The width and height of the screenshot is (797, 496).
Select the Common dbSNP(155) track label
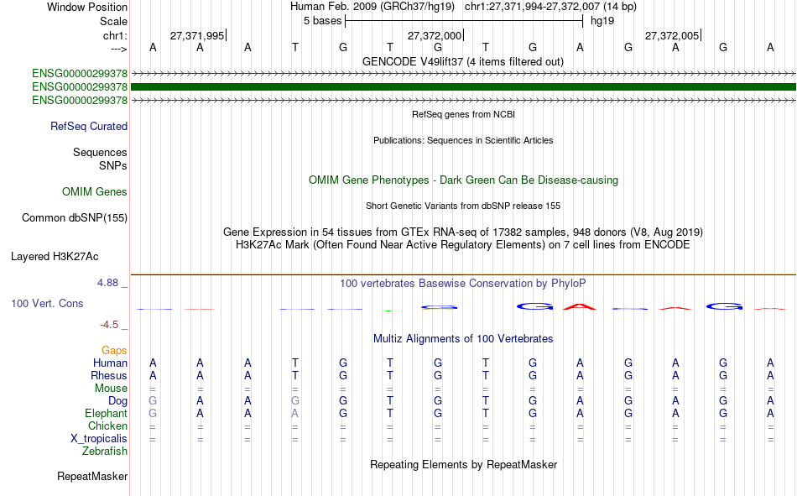[75, 217]
